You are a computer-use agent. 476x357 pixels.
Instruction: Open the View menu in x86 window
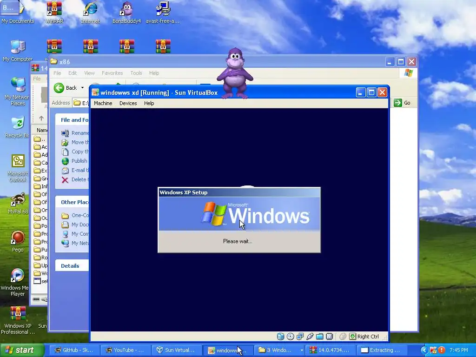pos(89,73)
